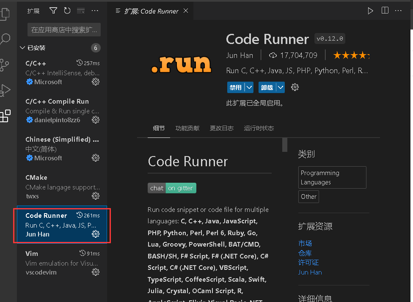Open manage gear for C/C++ Compile Run
This screenshot has width=413, height=302.
[x=95, y=120]
